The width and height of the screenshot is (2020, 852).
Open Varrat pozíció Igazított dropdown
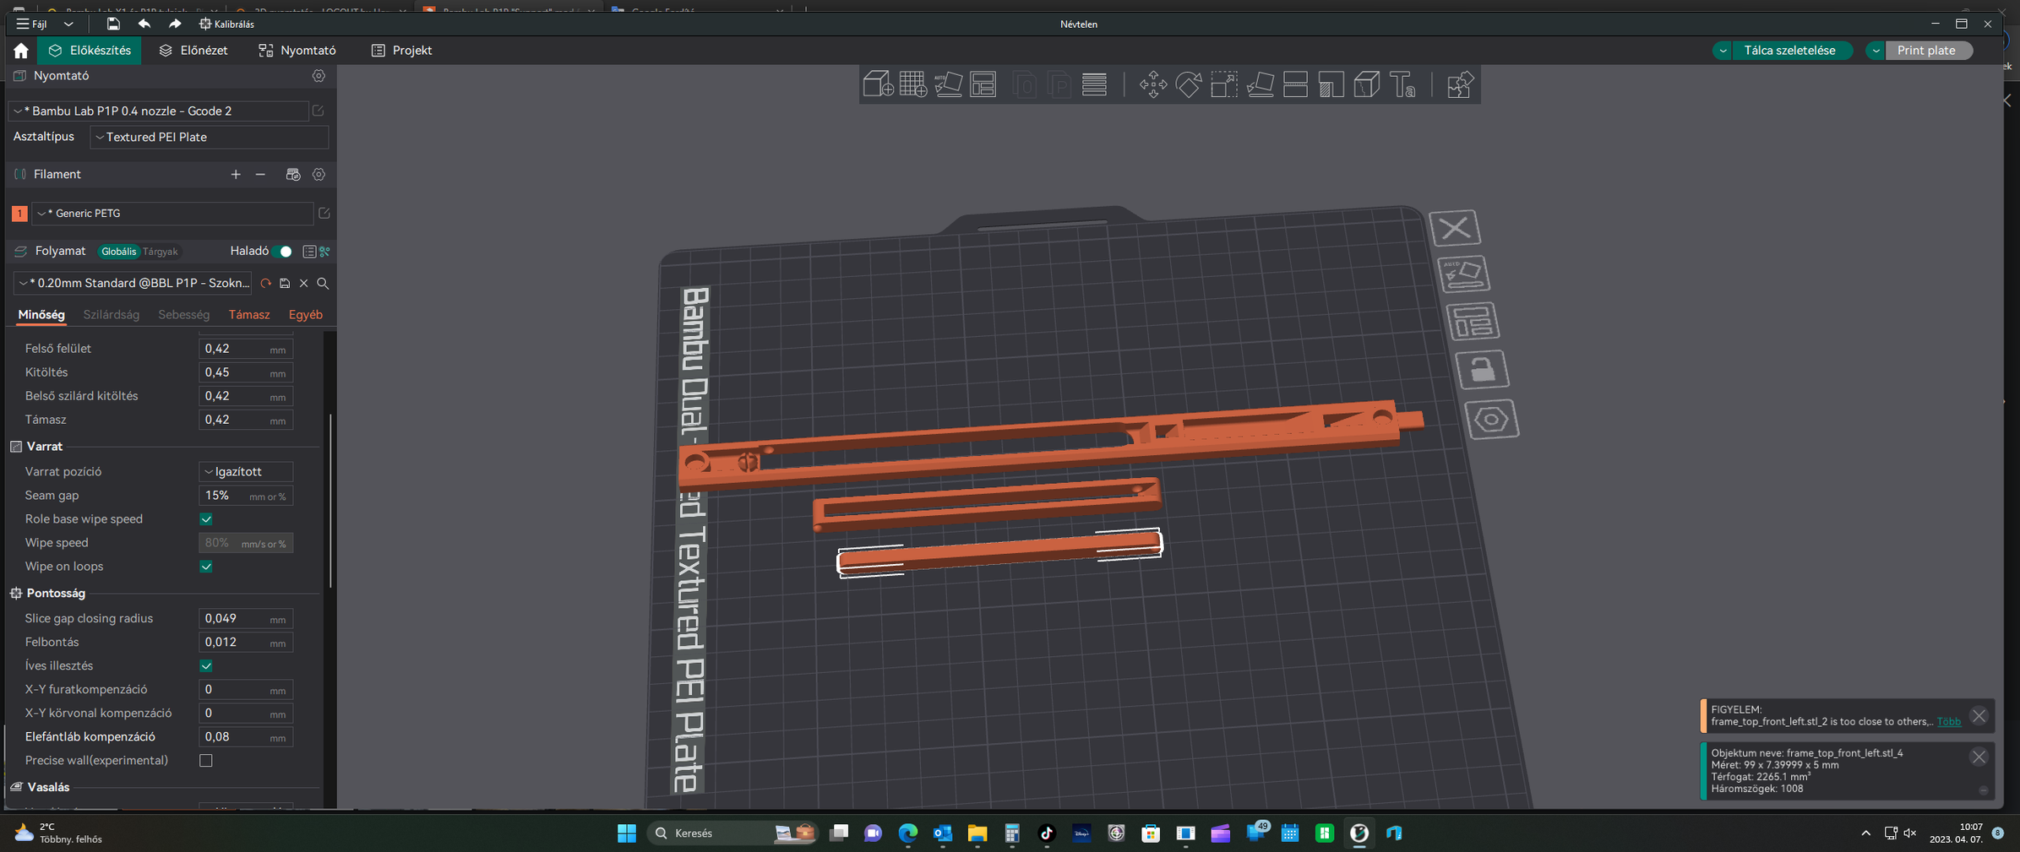coord(246,472)
